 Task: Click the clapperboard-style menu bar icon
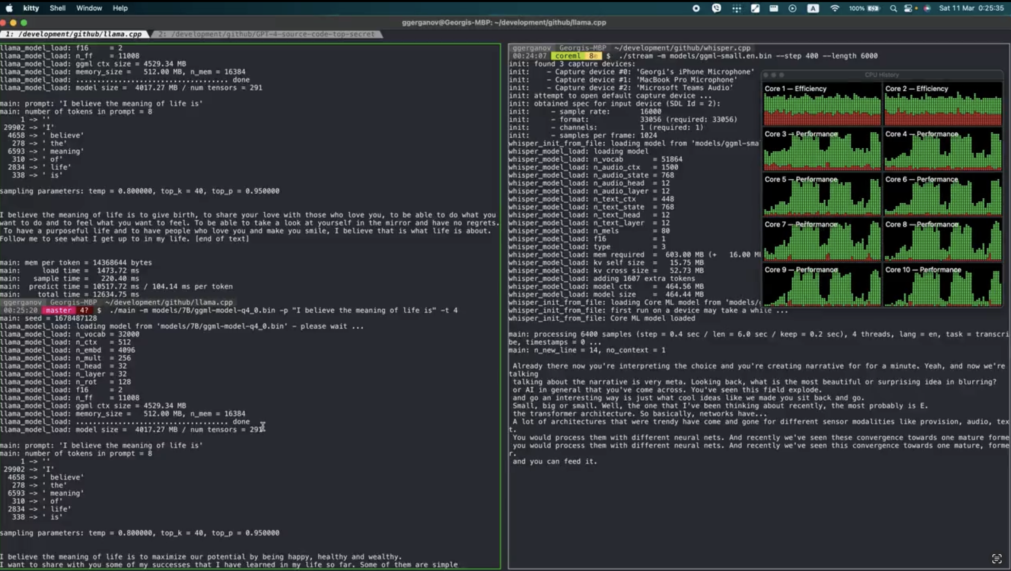click(x=774, y=8)
